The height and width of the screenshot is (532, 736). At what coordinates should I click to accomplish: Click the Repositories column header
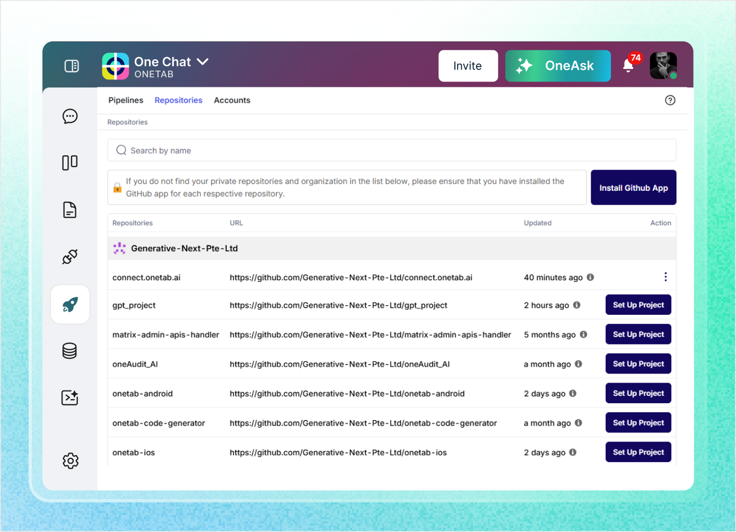point(133,223)
